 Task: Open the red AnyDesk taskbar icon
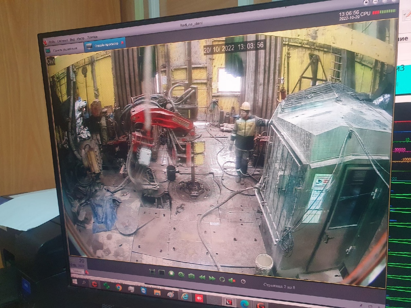pyautogui.click(x=199, y=298)
